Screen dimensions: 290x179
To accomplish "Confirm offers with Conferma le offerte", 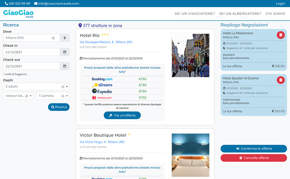I will tap(254, 149).
